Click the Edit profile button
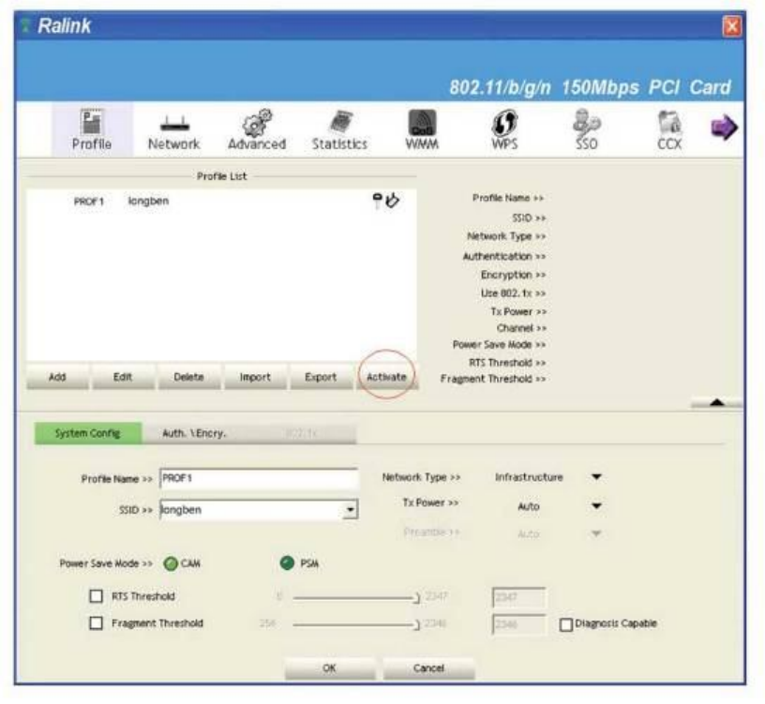Image resolution: width=765 pixels, height=704 pixels. tap(123, 377)
